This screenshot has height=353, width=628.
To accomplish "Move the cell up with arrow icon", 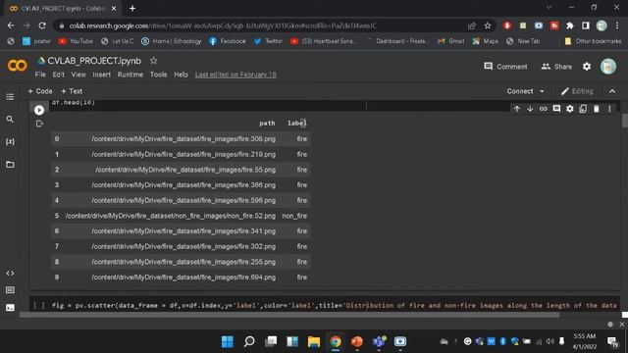I will 517,109.
